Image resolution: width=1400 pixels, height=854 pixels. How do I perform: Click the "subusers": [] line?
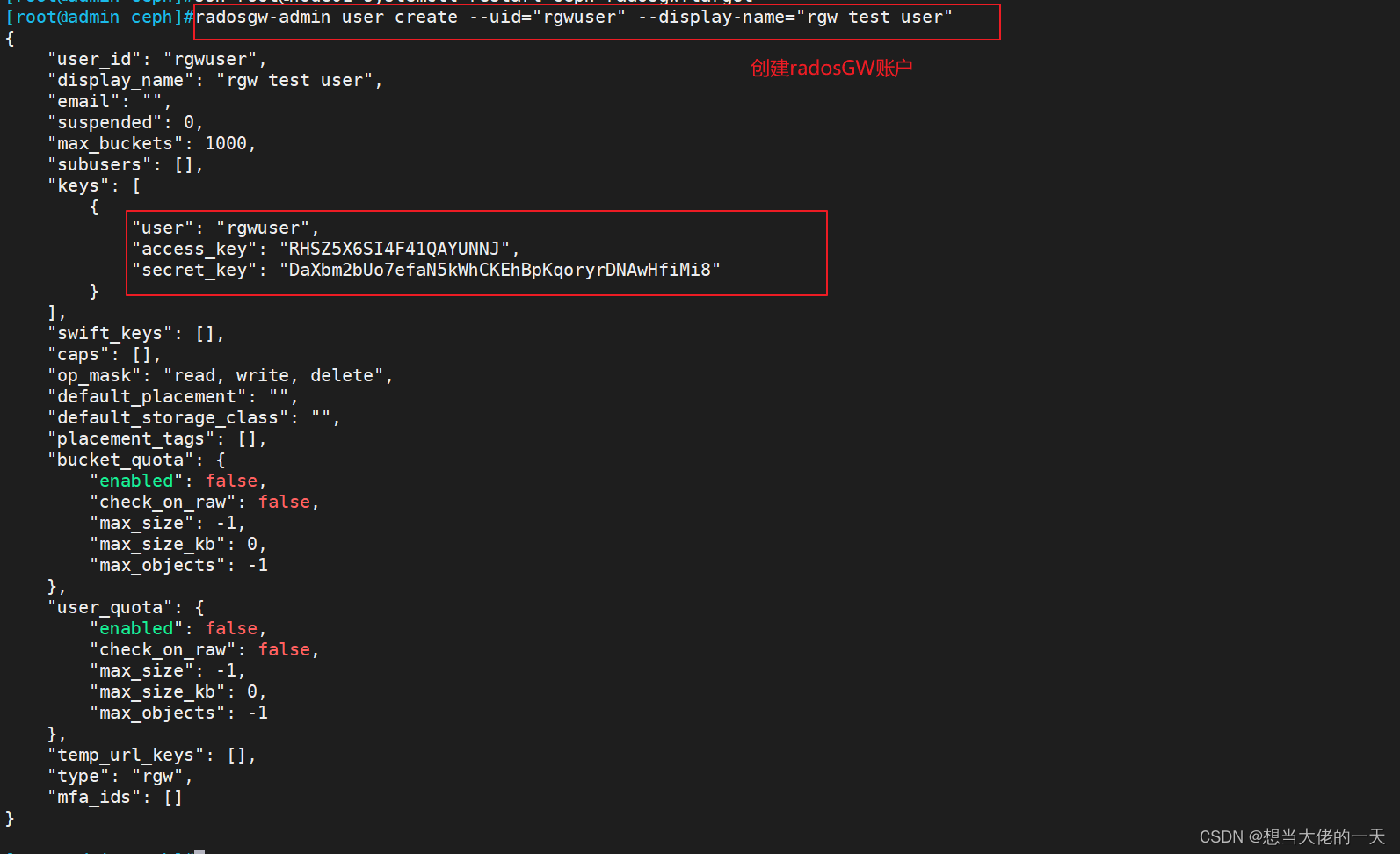pos(126,164)
